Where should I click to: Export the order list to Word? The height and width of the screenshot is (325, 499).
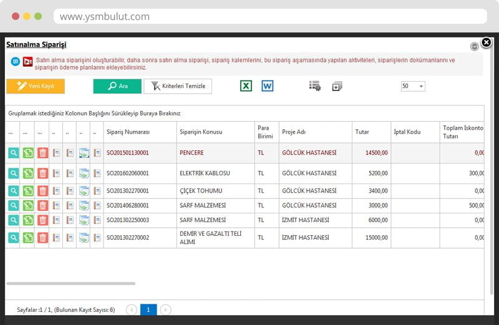click(267, 86)
